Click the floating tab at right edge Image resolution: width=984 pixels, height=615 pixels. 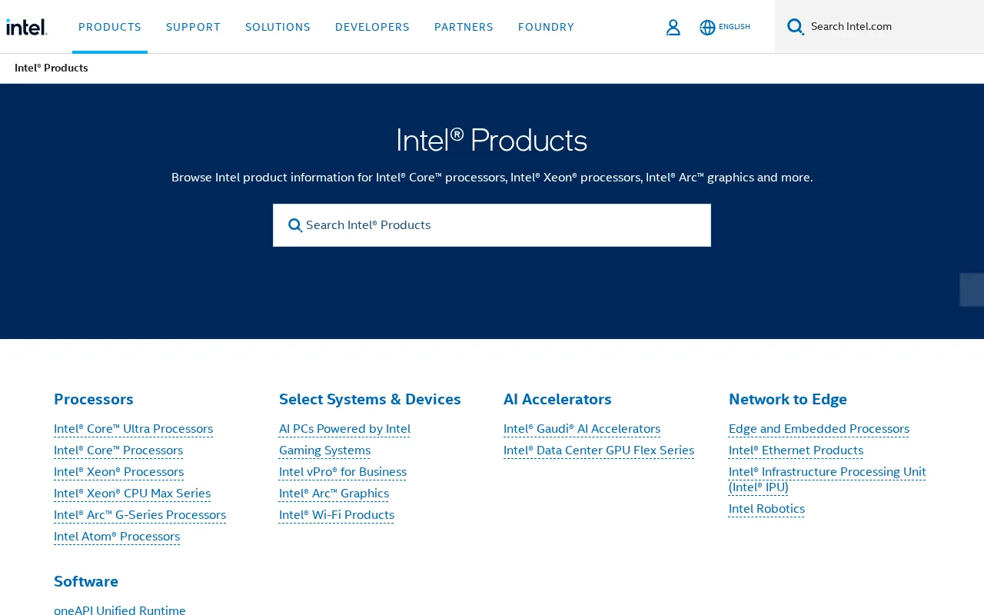[972, 290]
